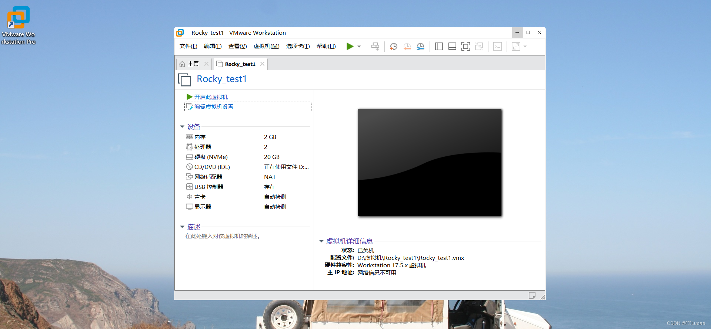Click 开启此虚拟机 link
Viewport: 711px width, 329px height.
[211, 97]
